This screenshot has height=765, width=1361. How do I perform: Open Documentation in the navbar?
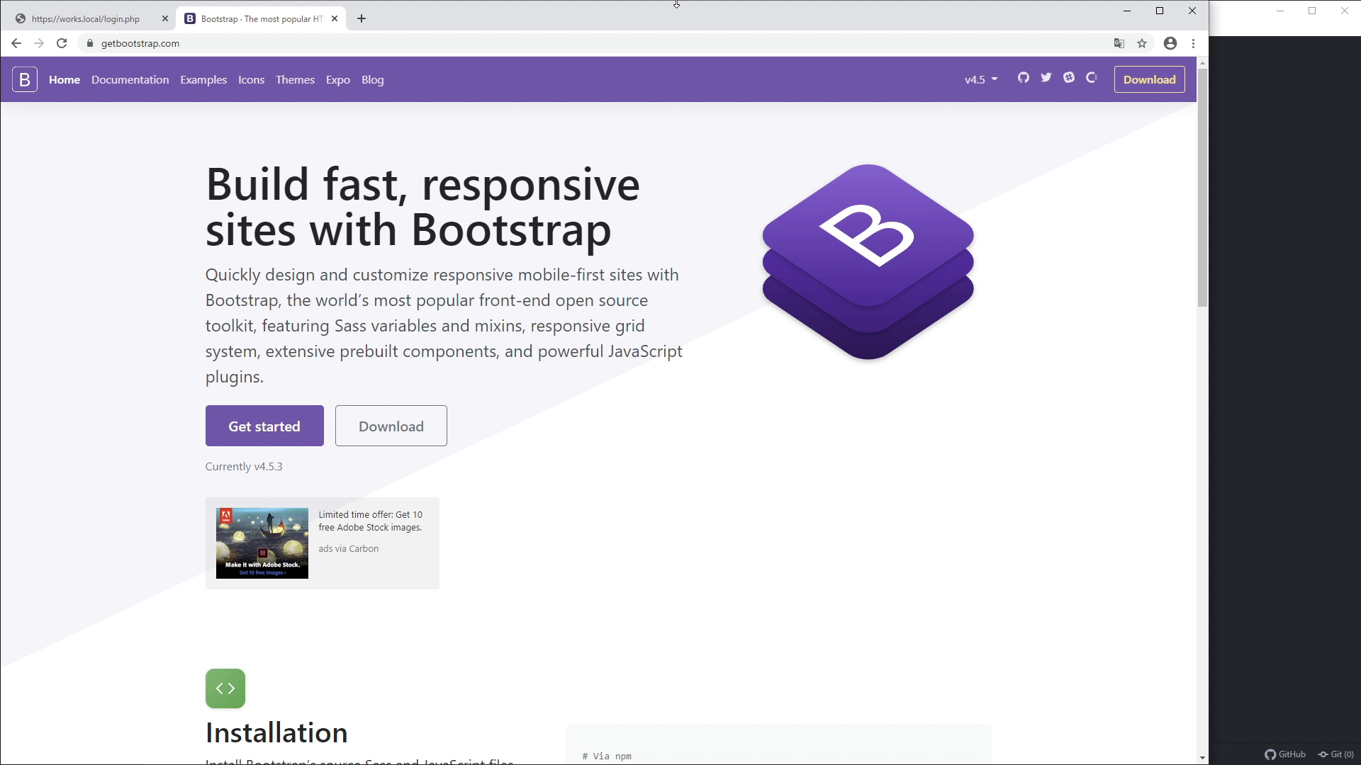[x=130, y=79]
